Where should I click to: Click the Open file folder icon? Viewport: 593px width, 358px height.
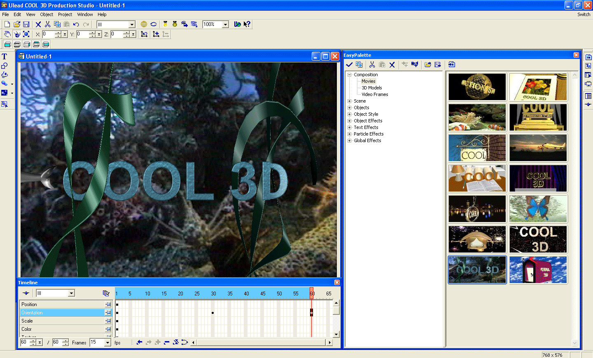pos(17,24)
